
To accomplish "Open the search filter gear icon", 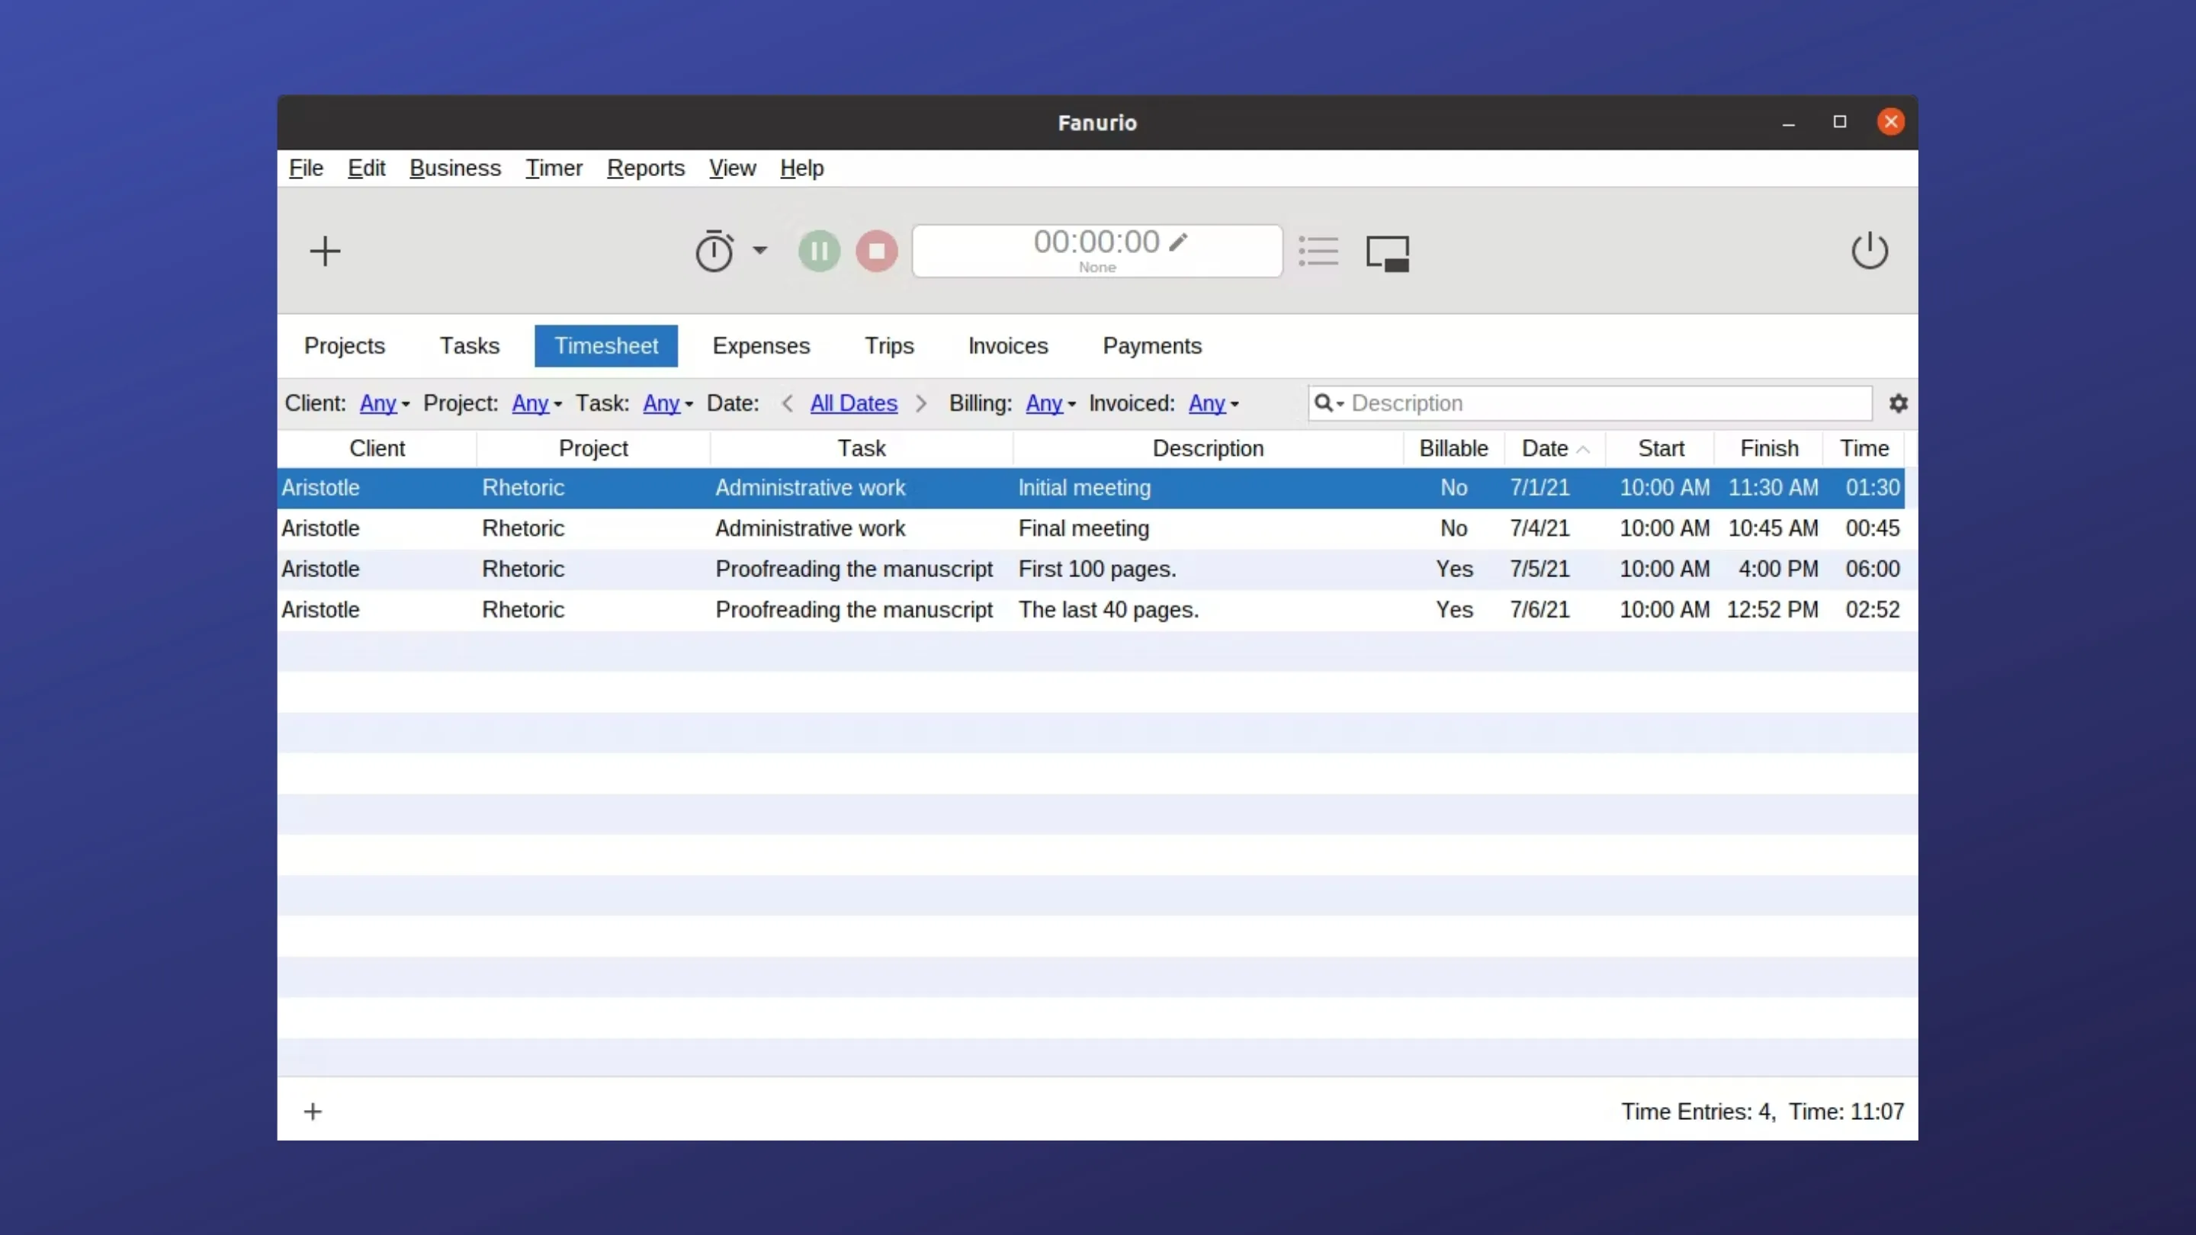I will point(1899,403).
